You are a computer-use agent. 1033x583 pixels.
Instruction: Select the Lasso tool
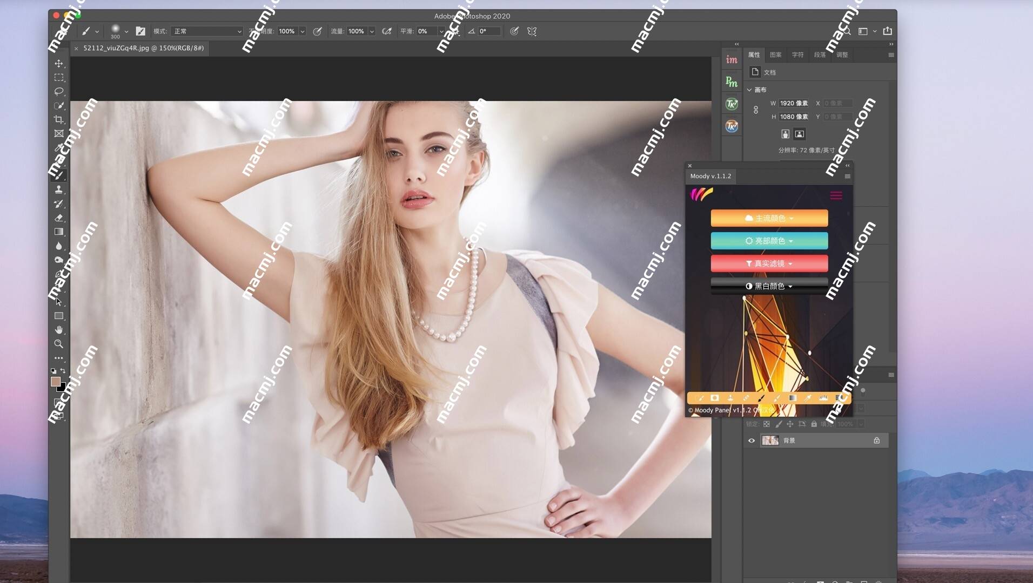[x=59, y=92]
